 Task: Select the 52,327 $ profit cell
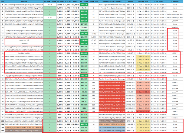76,5
